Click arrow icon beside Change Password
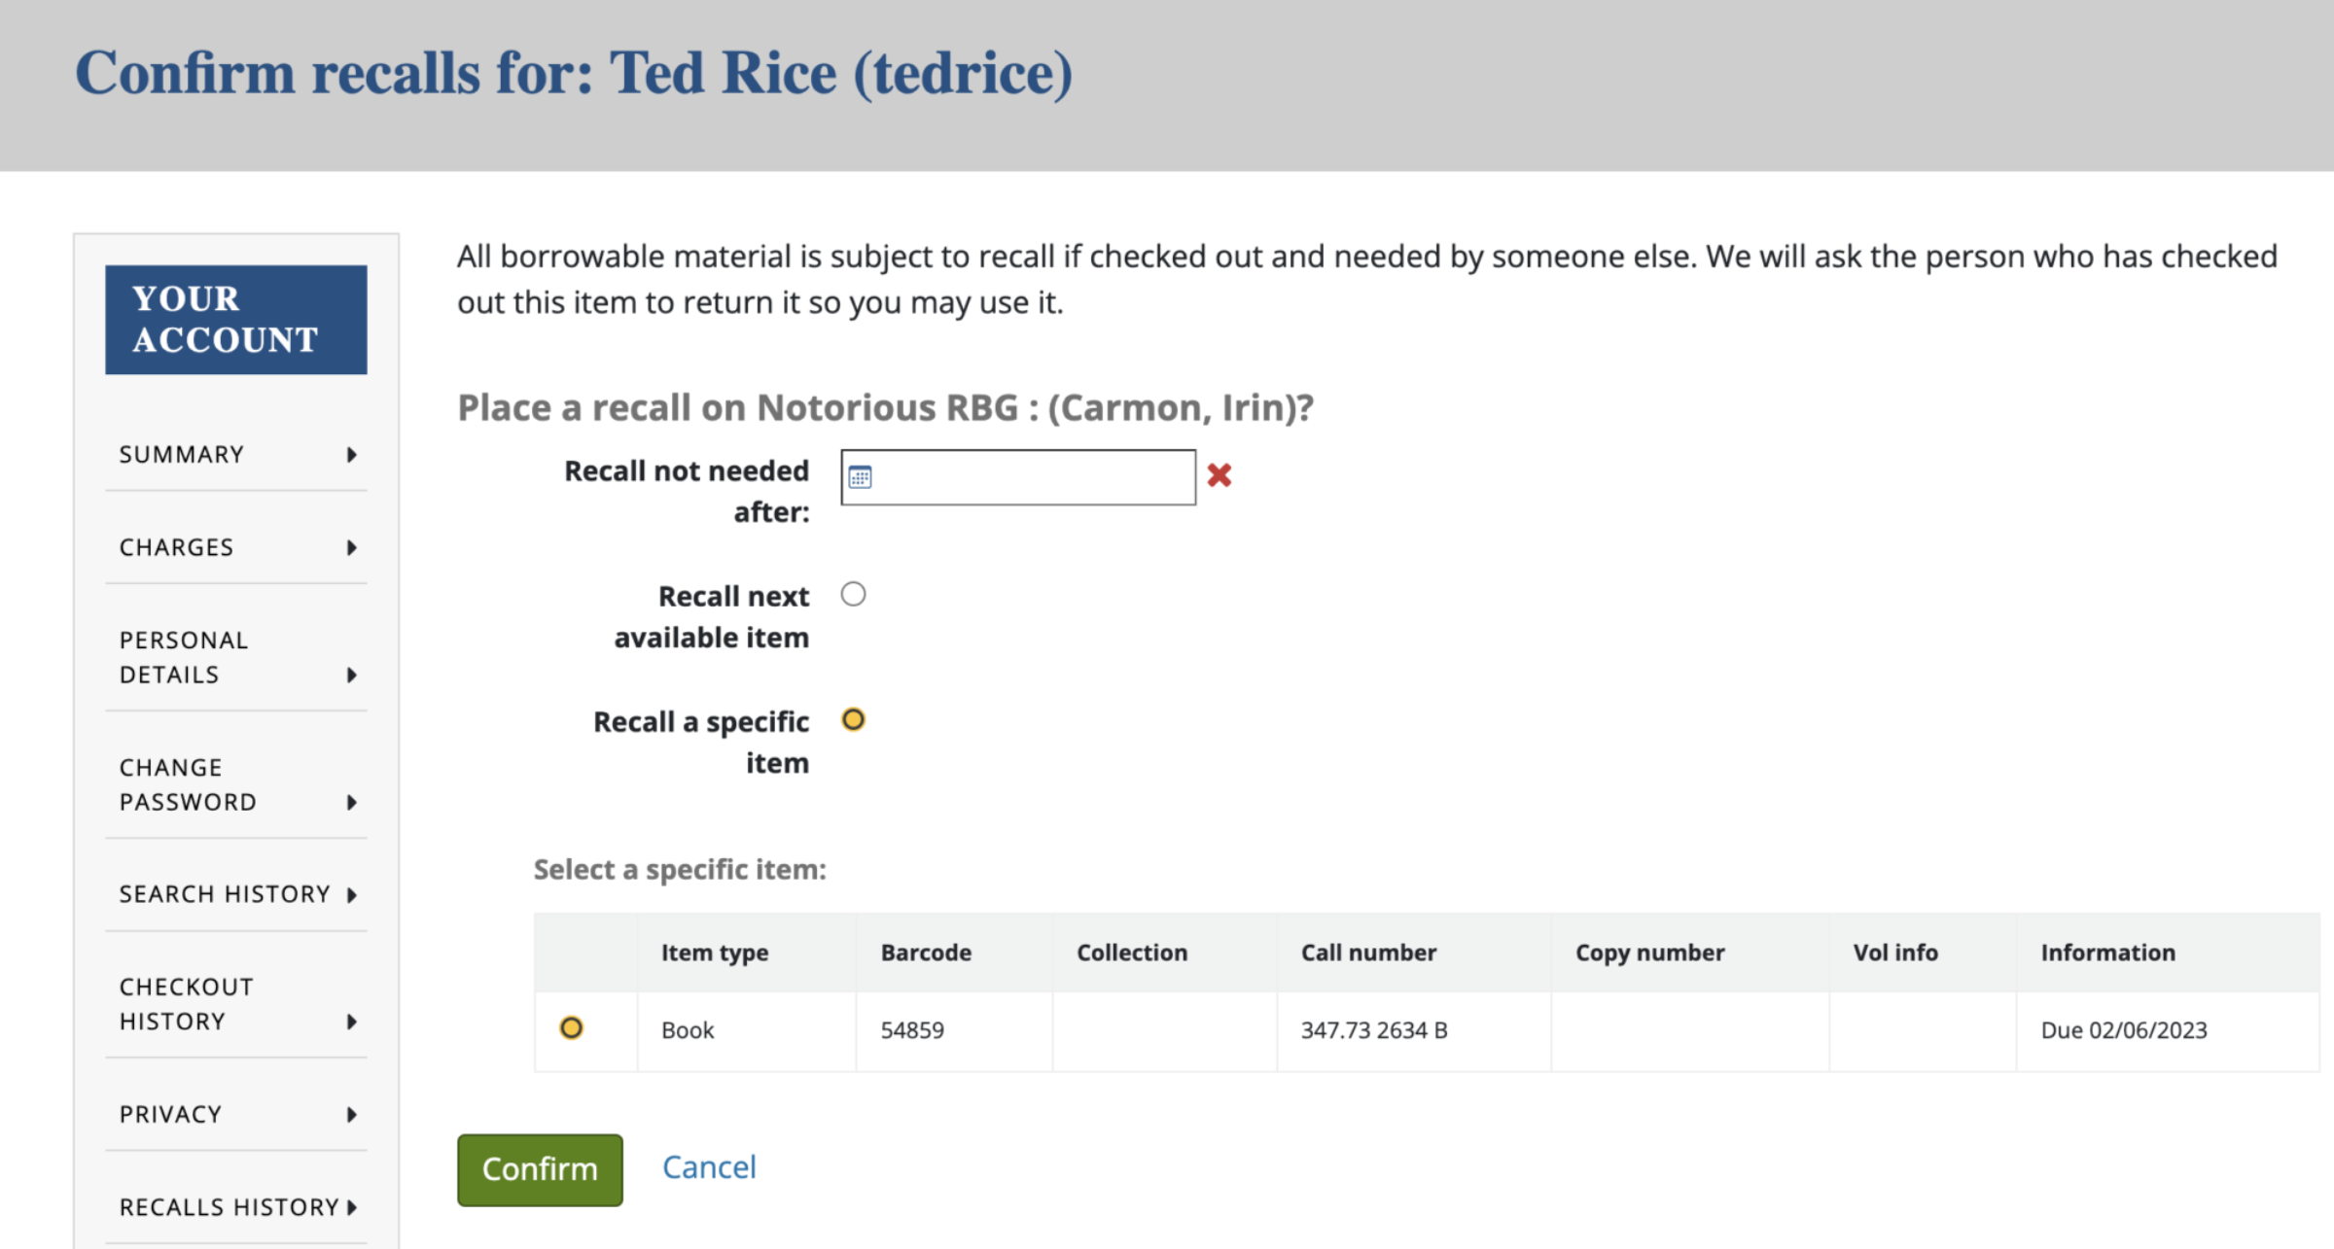 click(x=352, y=803)
